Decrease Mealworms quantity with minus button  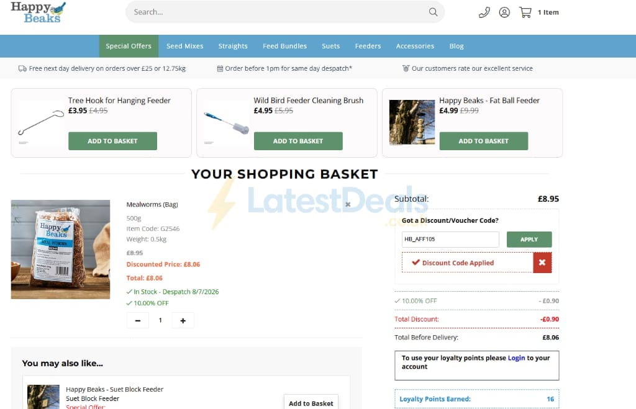(x=137, y=320)
